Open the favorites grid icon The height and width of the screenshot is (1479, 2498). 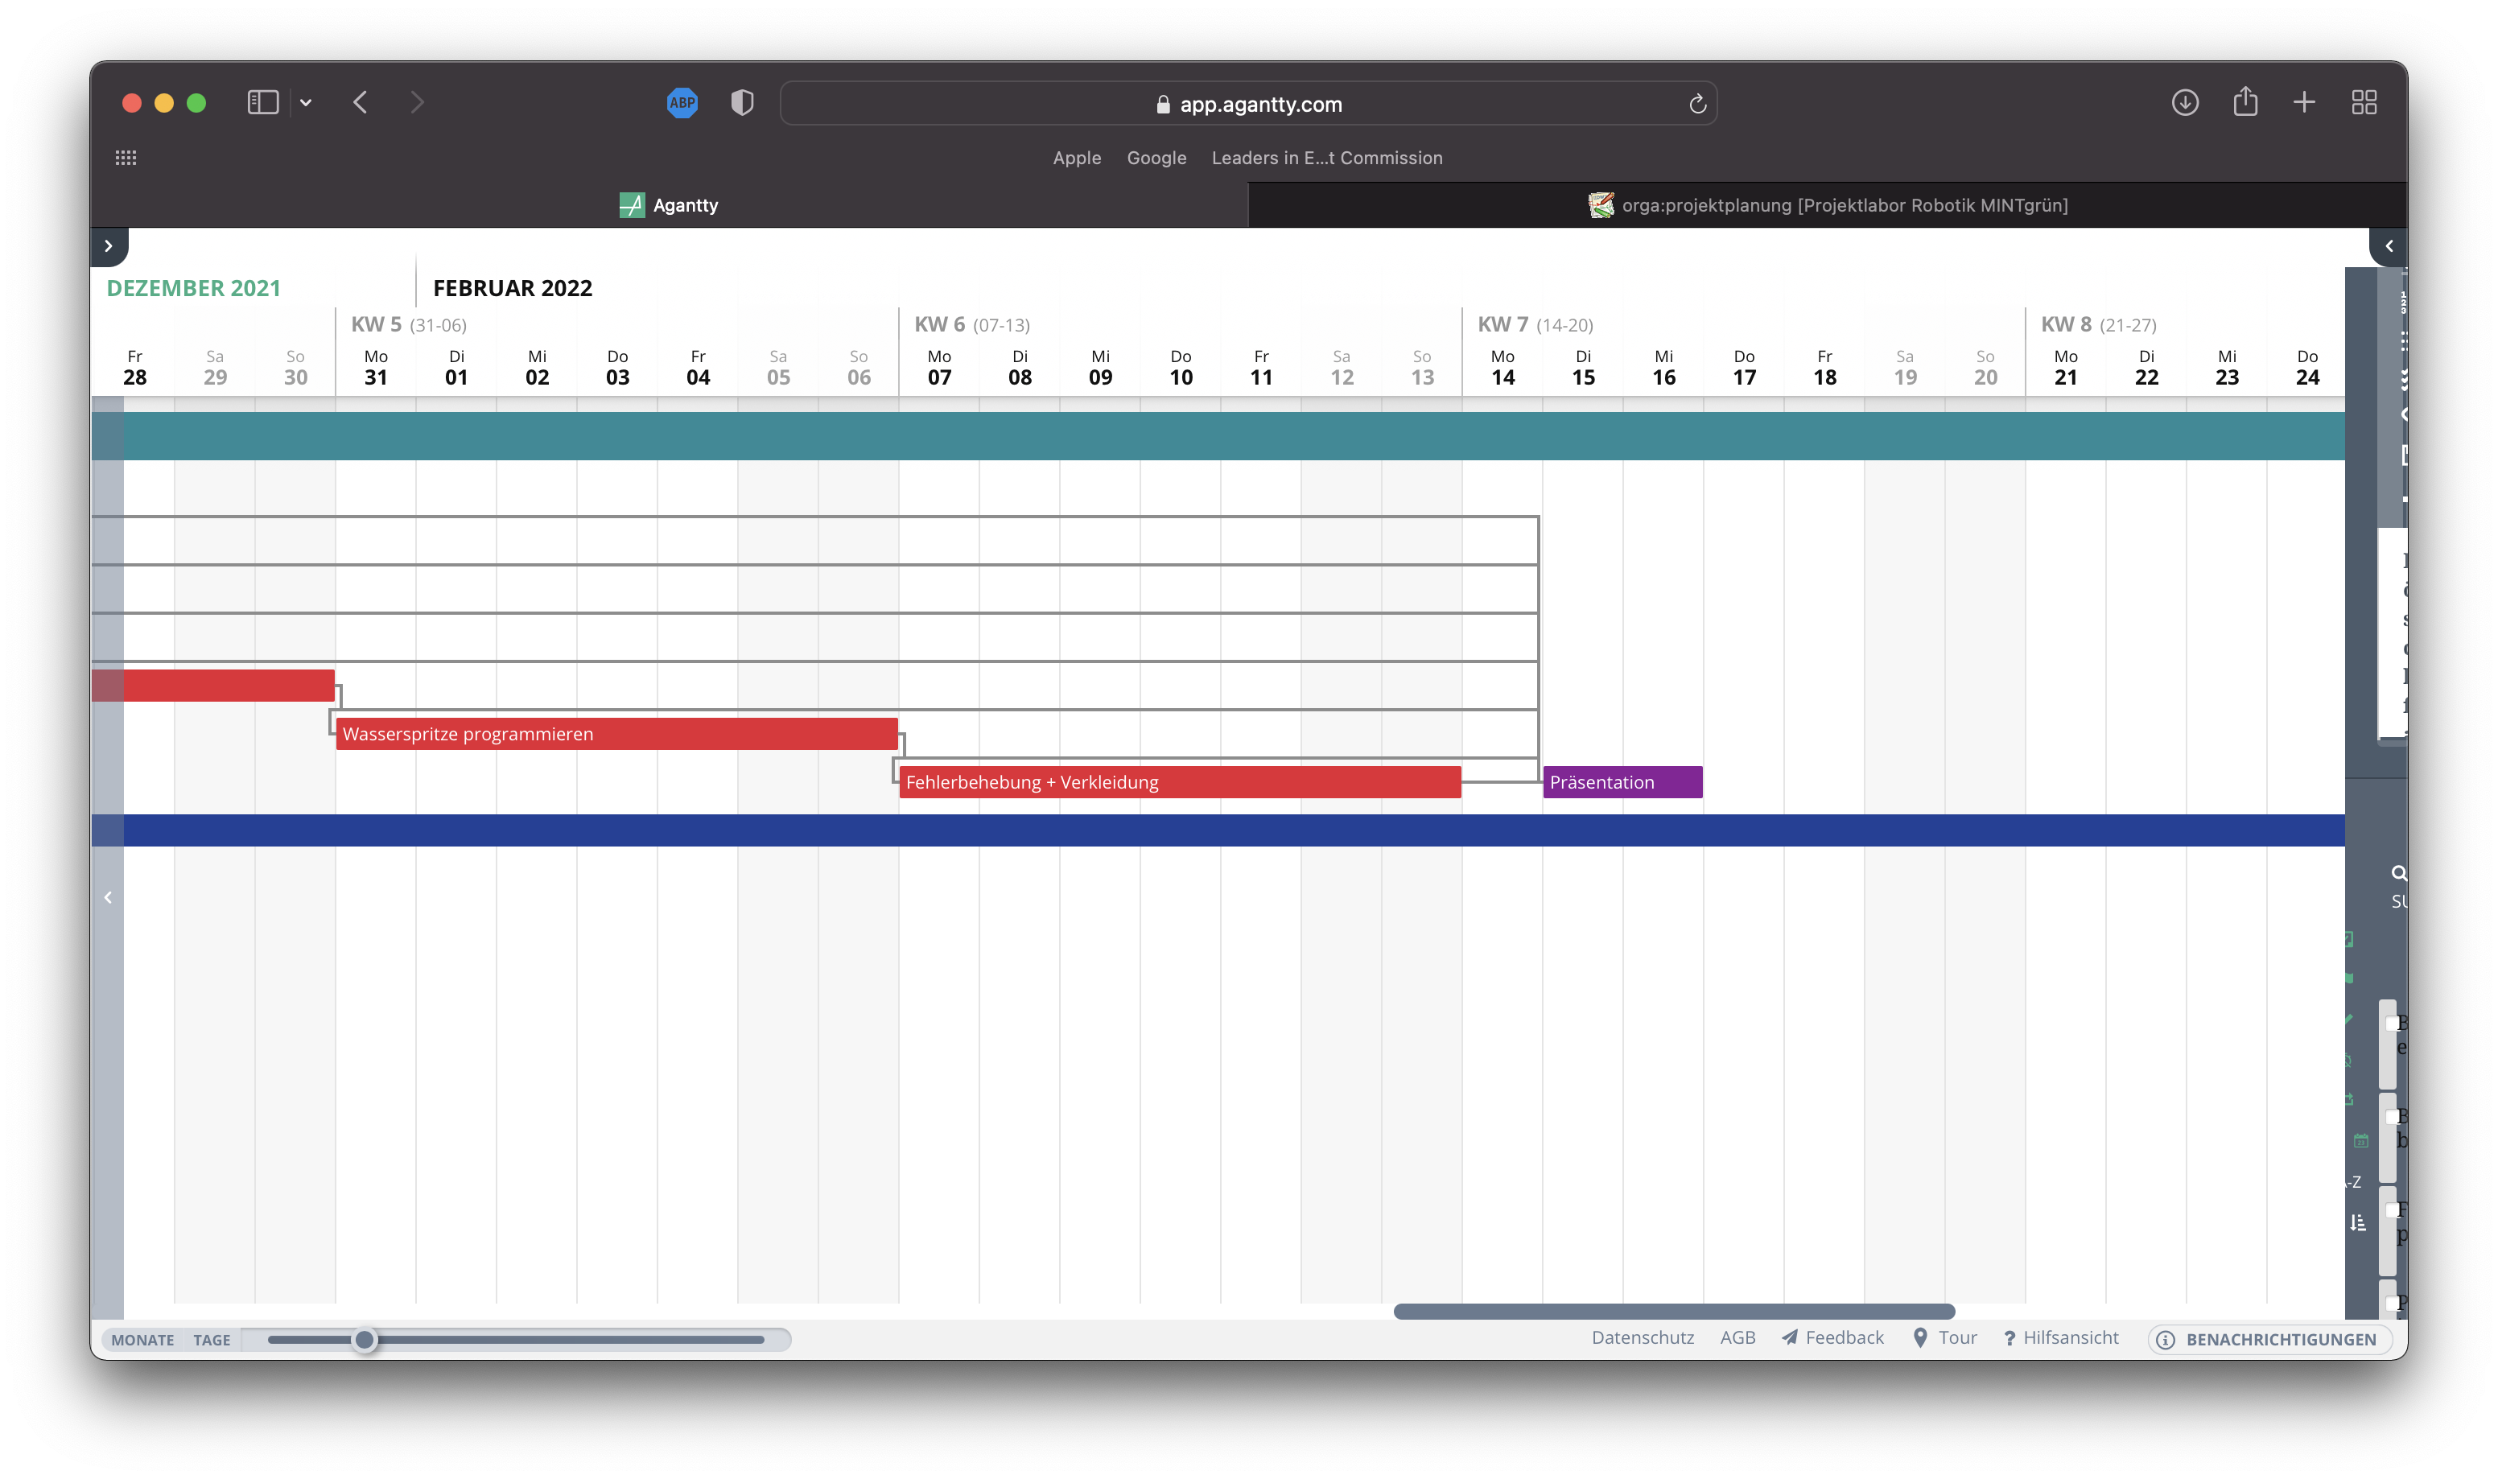point(126,158)
